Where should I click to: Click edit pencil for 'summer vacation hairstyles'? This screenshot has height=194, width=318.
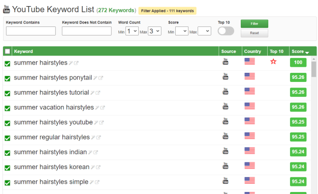click(97, 107)
